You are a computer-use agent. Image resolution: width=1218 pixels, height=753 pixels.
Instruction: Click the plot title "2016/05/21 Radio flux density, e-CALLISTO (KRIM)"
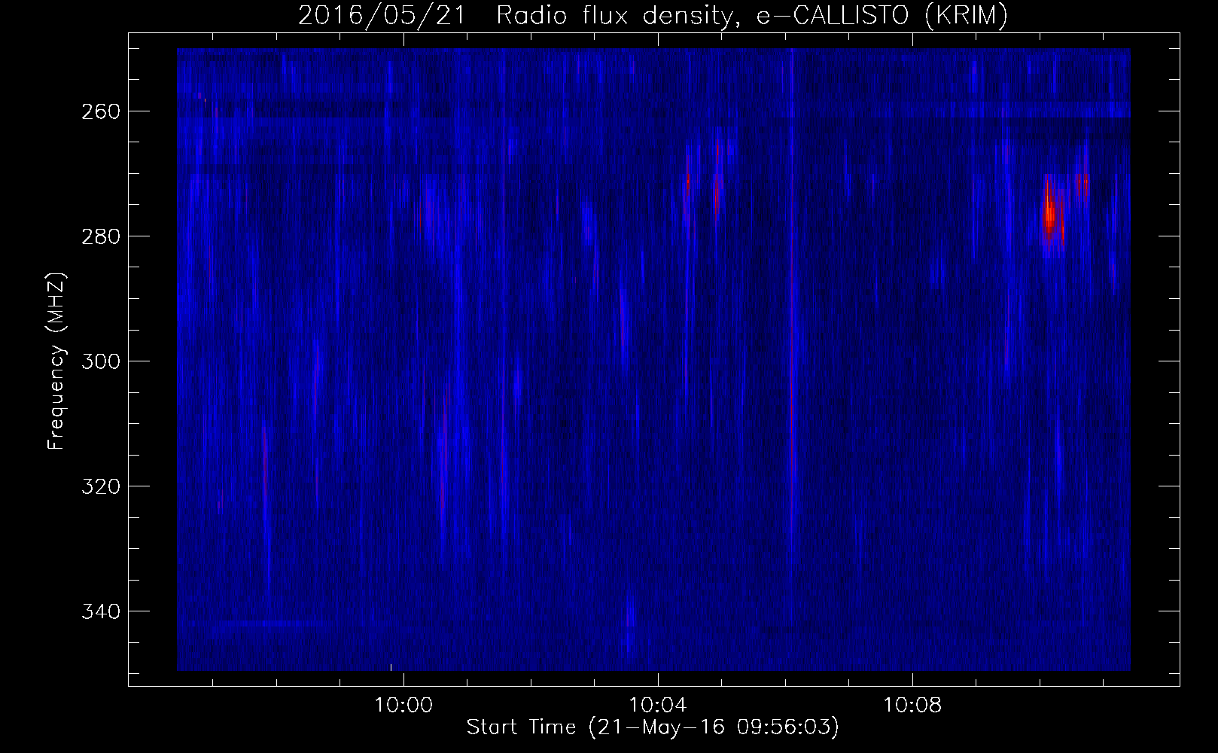653,15
